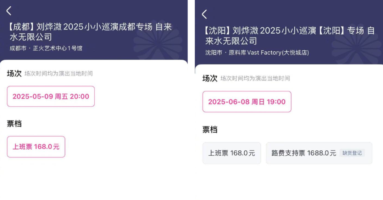
Task: Tap the back arrow on the 沈阳 show page
Action: coord(204,14)
